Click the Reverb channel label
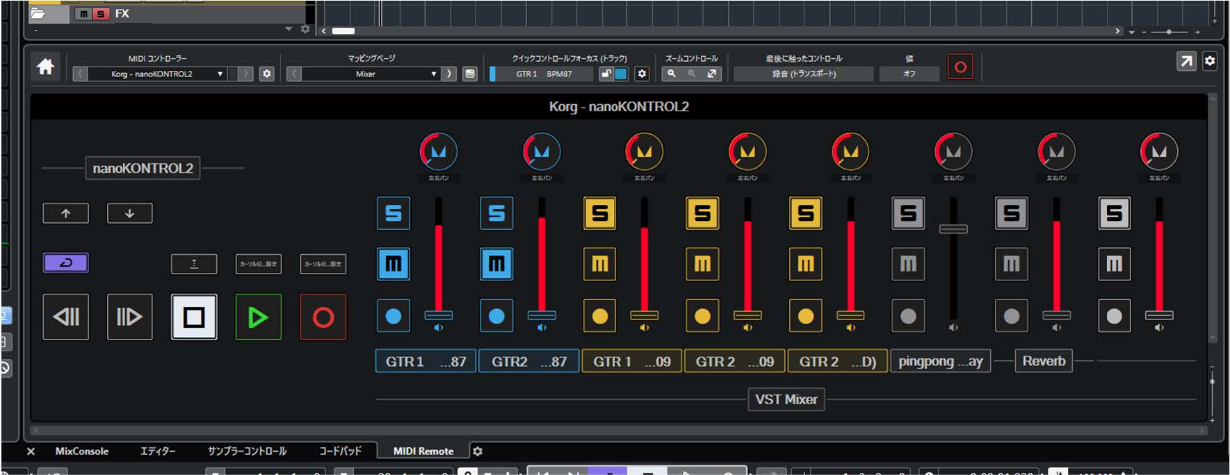 click(x=1044, y=361)
